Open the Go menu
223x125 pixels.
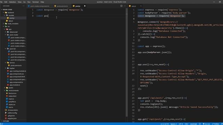[24, 2]
